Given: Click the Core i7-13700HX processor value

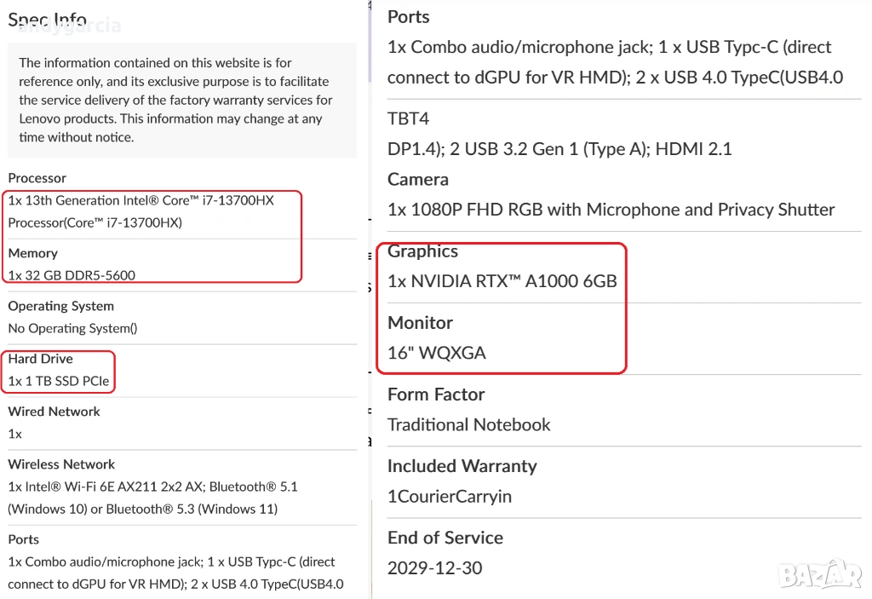Looking at the screenshot, I should [x=141, y=211].
